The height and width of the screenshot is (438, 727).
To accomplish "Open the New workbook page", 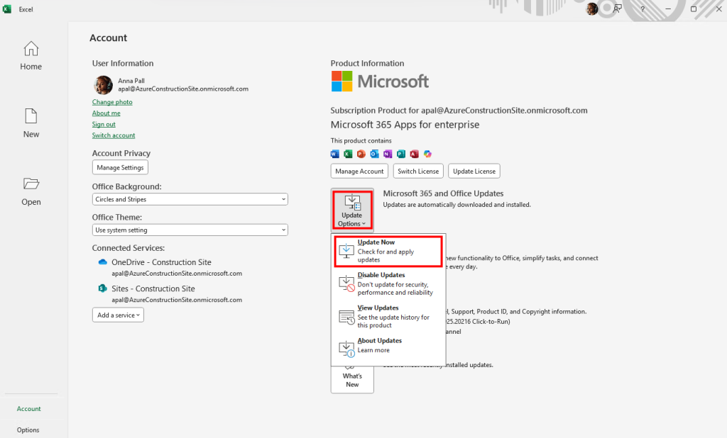I will [x=31, y=123].
